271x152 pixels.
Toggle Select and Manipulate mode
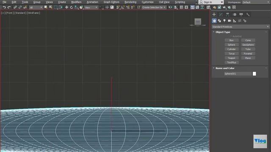tap(107, 8)
